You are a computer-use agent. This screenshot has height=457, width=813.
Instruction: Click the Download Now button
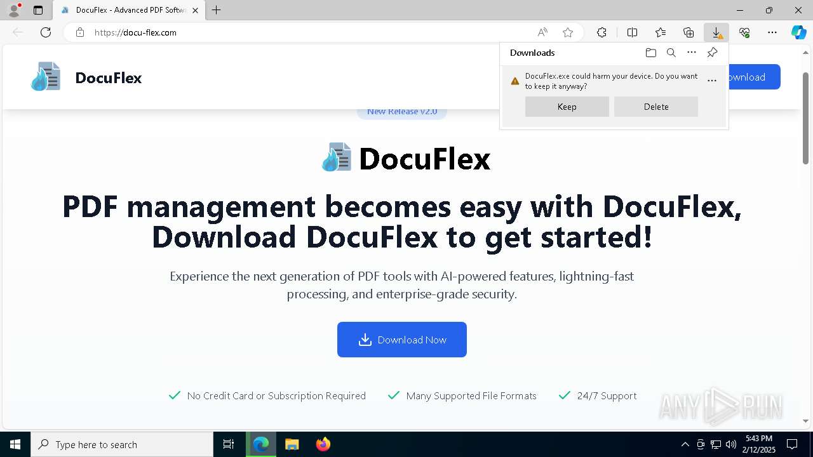[402, 340]
